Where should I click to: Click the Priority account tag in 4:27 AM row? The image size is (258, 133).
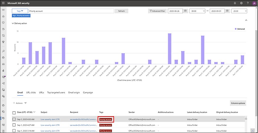(x=106, y=125)
